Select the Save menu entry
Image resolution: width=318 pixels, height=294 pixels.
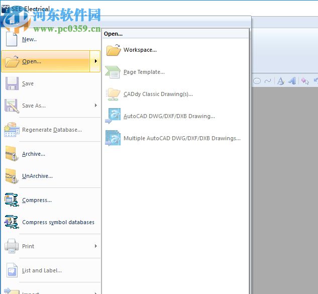[x=28, y=83]
